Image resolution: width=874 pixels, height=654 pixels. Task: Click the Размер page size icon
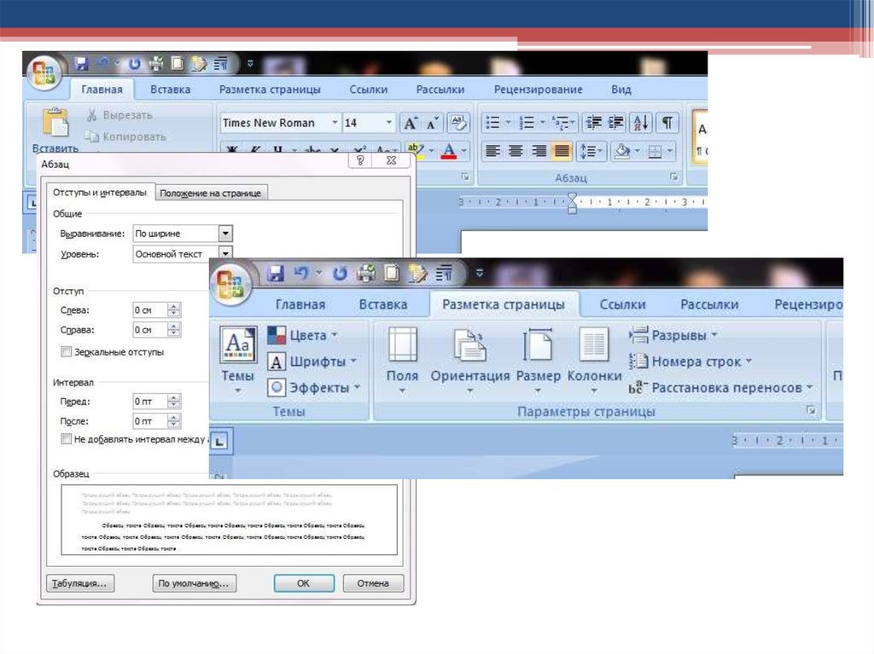(x=538, y=358)
